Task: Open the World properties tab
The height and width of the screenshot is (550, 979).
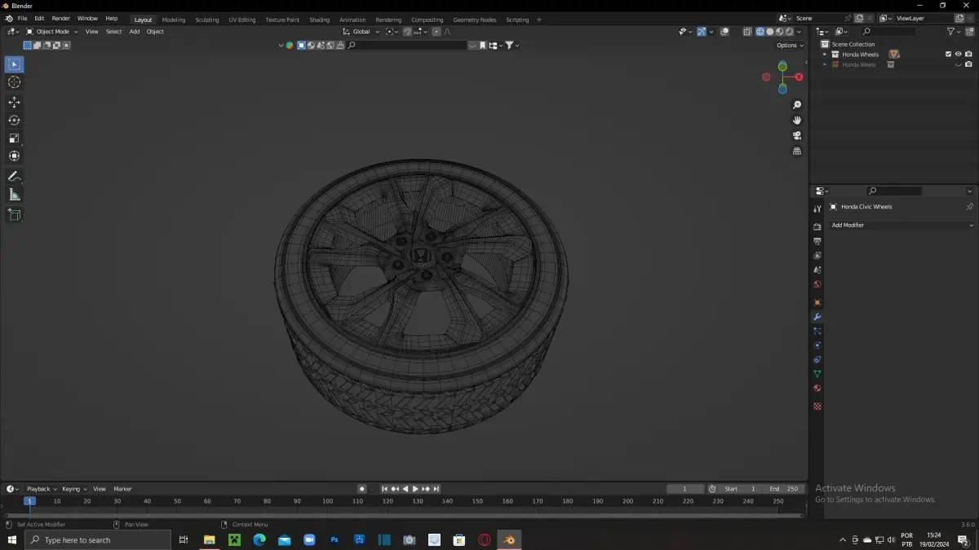Action: 817,284
